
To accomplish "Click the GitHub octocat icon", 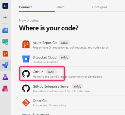I will (x=26, y=74).
